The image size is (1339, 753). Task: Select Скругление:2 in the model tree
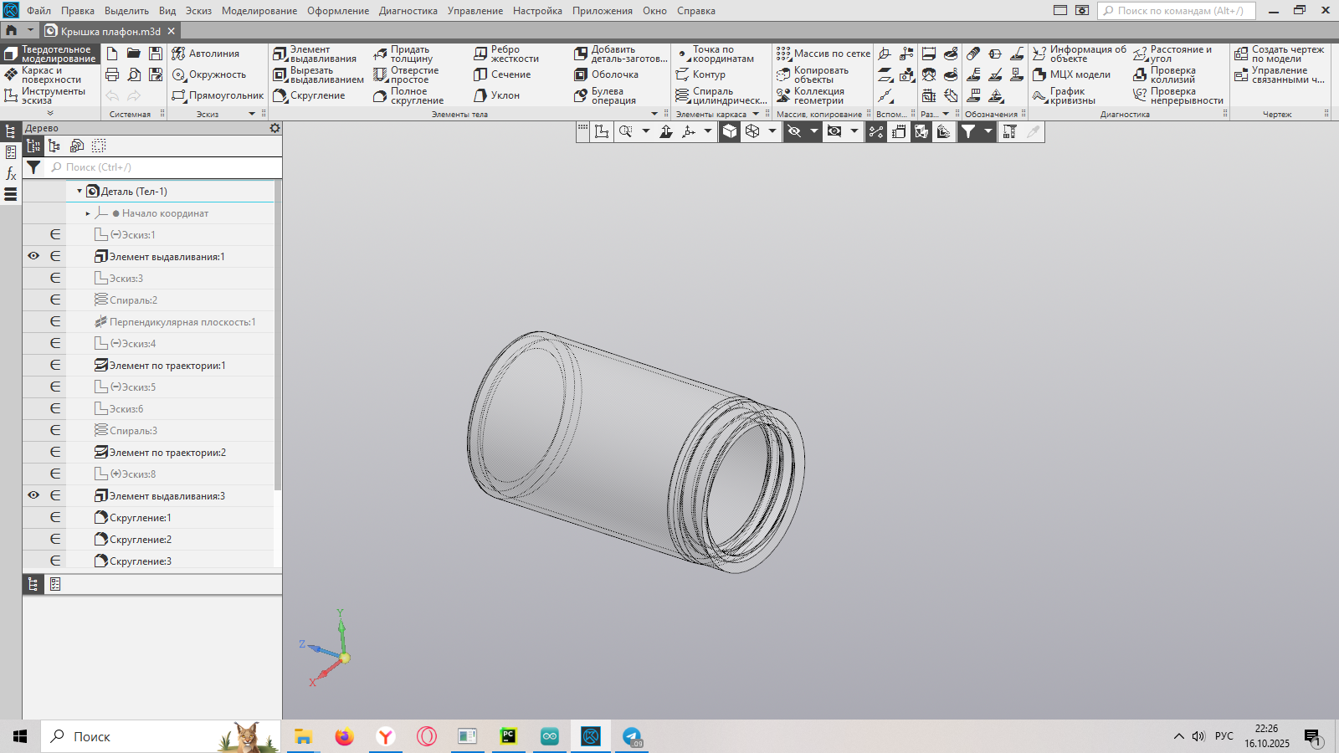pyautogui.click(x=140, y=540)
